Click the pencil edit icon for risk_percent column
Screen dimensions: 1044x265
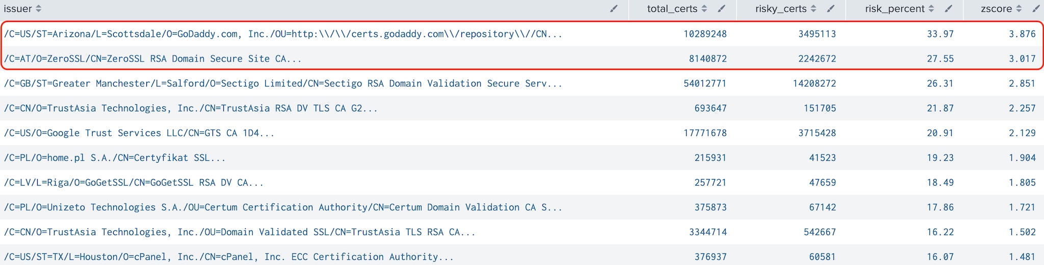[x=948, y=9]
